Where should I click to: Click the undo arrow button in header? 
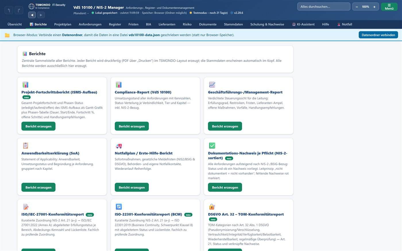(x=9, y=11)
